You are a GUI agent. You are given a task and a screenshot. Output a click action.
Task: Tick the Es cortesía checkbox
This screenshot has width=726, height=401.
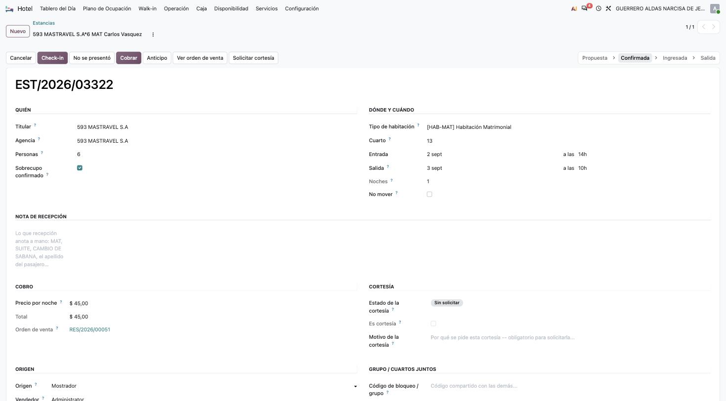tap(433, 323)
